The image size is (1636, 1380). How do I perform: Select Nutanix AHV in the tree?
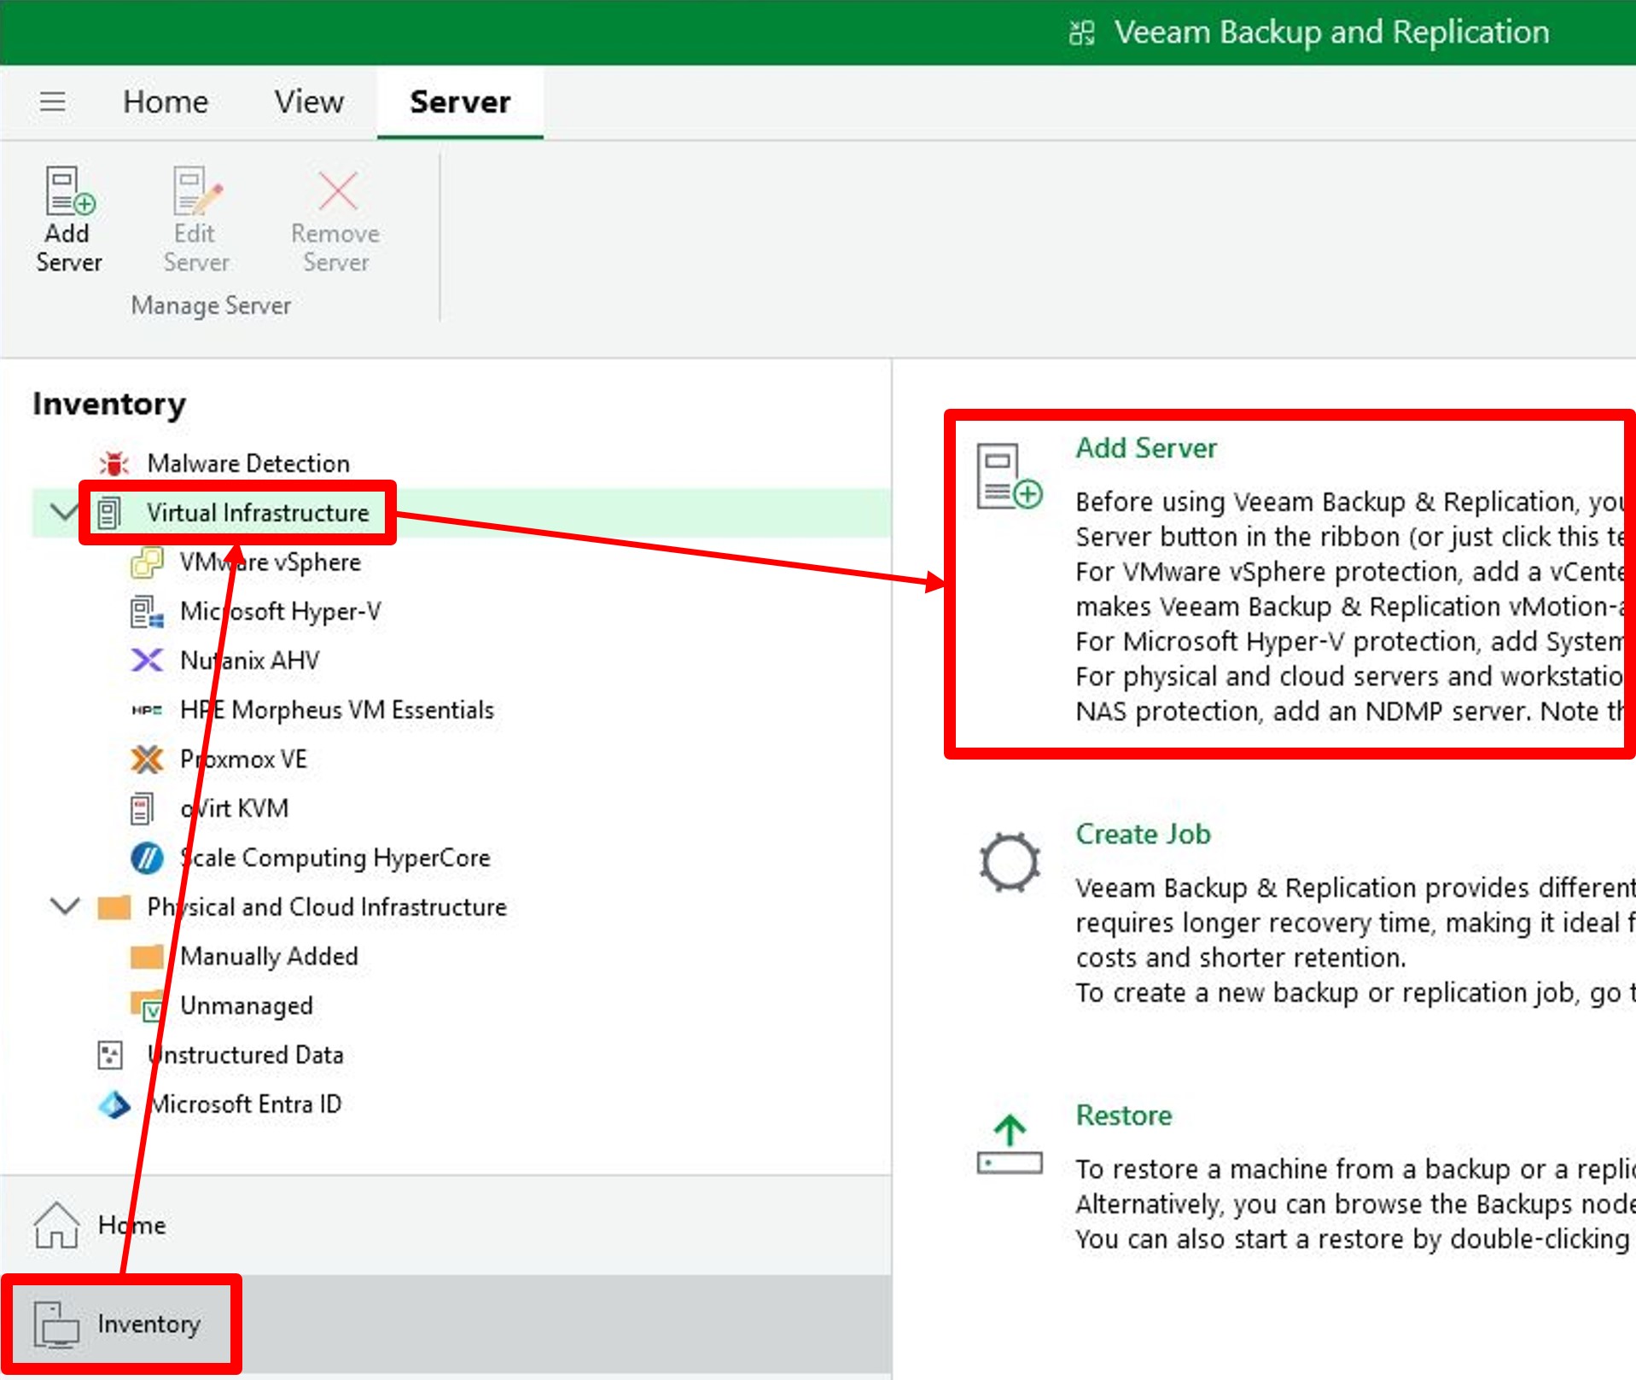click(250, 661)
